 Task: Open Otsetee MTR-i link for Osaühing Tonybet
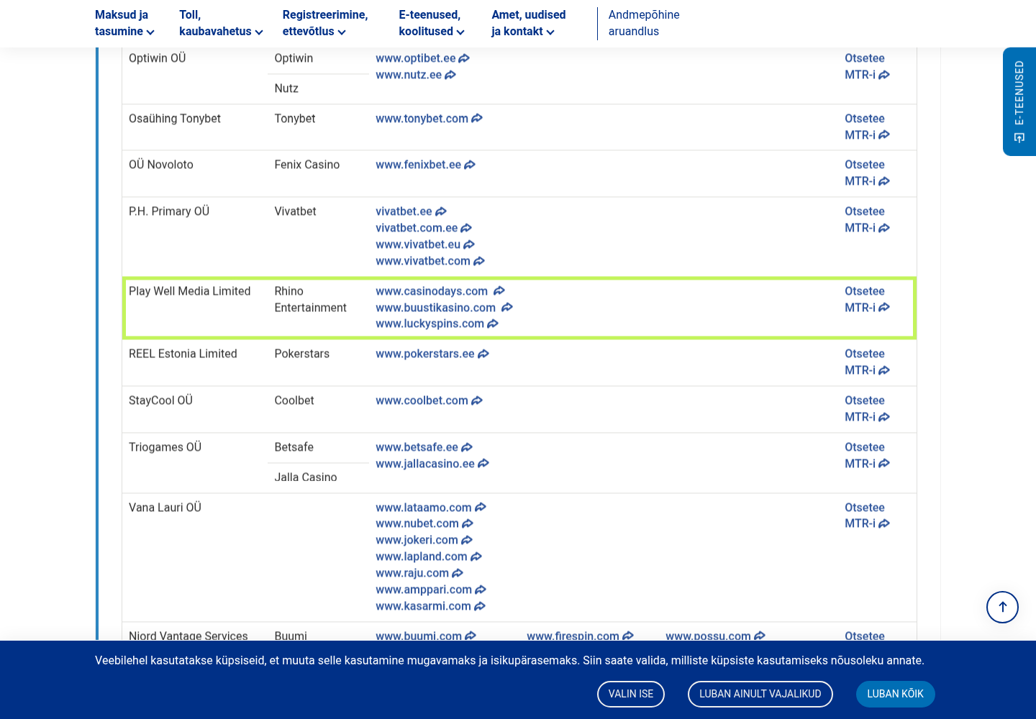point(867,127)
